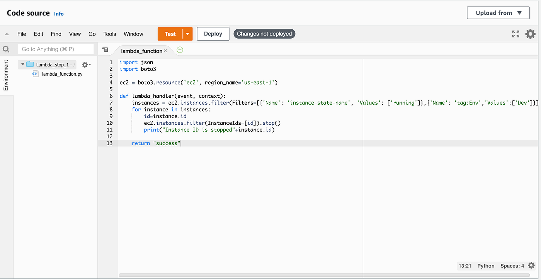
Task: Click the 'for instance in instances:' line
Action: click(171, 110)
